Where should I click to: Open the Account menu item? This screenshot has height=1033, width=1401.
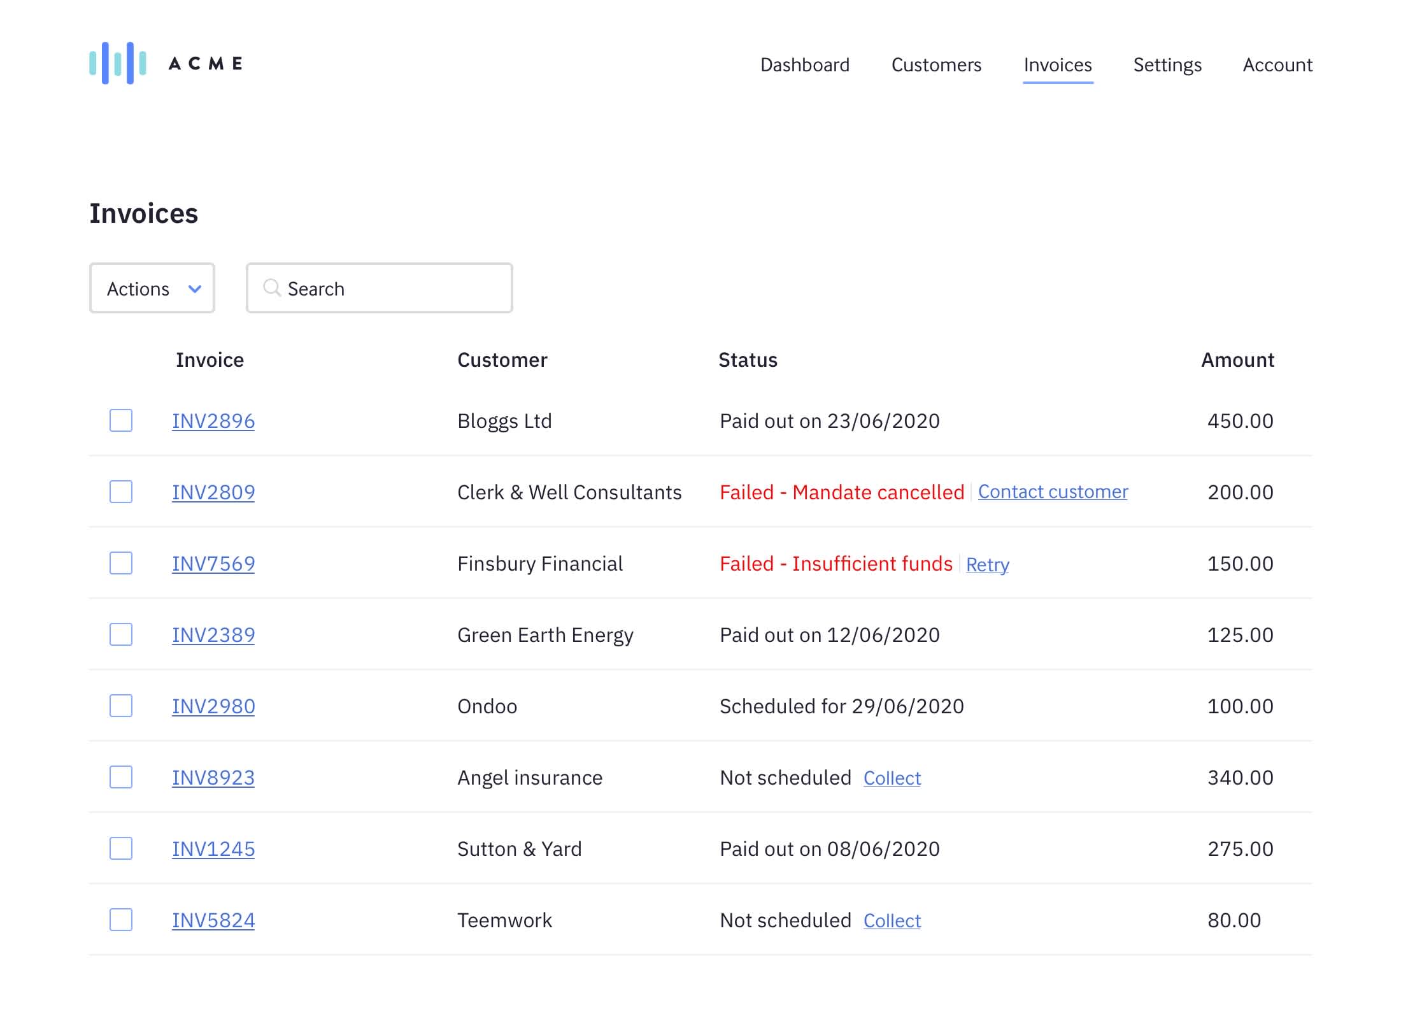click(1277, 65)
